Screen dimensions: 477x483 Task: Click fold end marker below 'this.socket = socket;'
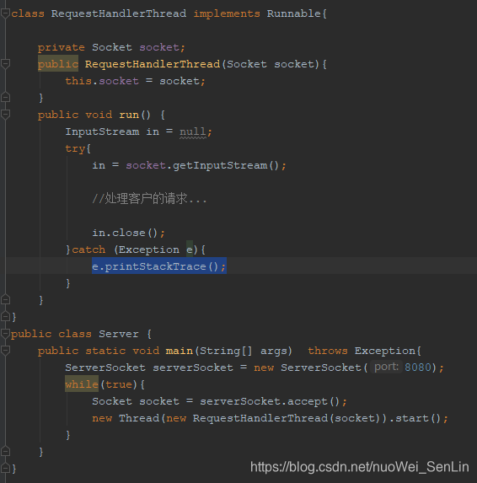click(x=5, y=98)
